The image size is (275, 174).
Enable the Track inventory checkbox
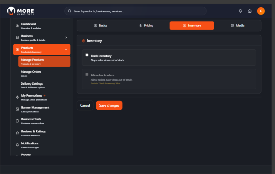click(87, 55)
